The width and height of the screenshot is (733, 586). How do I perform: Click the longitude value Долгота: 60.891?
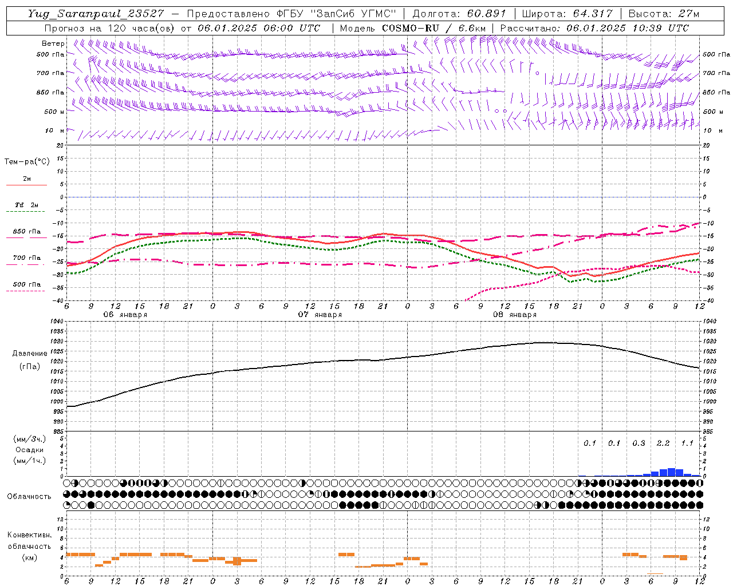[459, 14]
